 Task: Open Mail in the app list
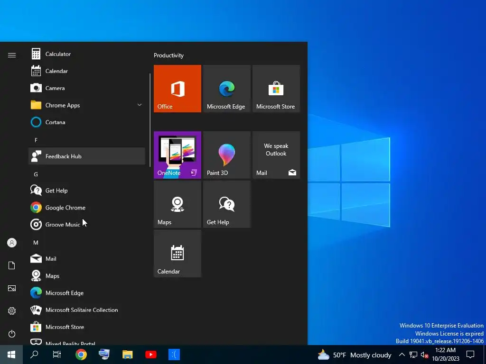86,258
